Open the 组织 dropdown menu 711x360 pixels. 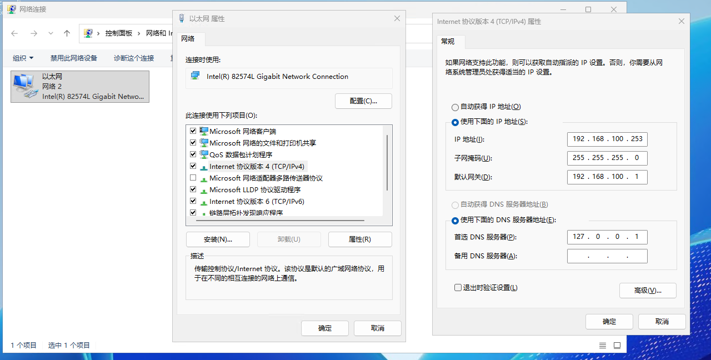pos(23,58)
